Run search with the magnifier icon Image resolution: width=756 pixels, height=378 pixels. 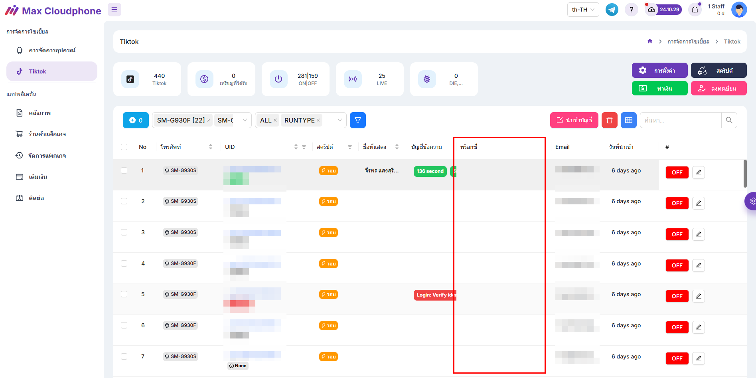pyautogui.click(x=729, y=120)
